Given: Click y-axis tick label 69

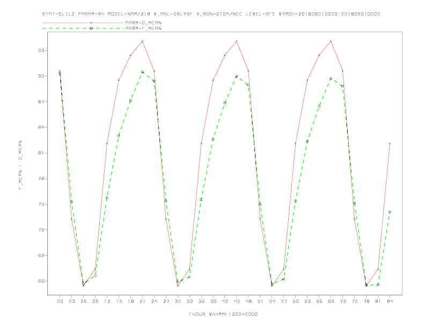Looking at the screenshot, I should coord(41,256).
